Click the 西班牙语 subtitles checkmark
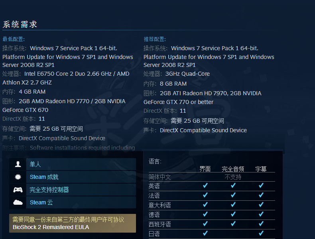This screenshot has height=239, width=315. click(261, 223)
